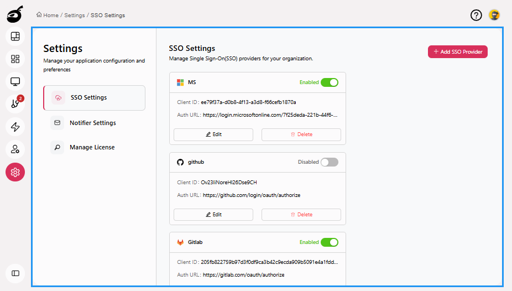Click github Client ID Ov23liNoreHI26Dse9CH
This screenshot has width=512, height=291.
(x=229, y=182)
